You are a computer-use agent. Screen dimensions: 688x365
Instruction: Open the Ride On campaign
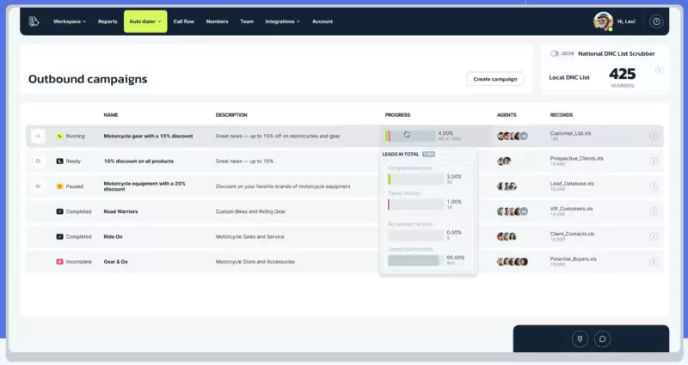[x=114, y=237]
